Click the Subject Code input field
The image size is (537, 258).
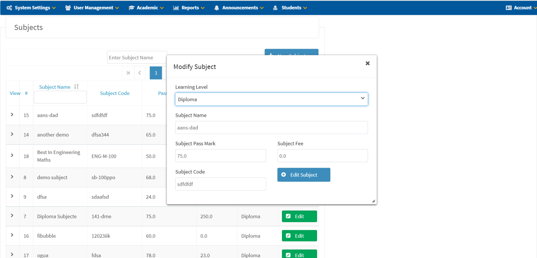click(220, 184)
